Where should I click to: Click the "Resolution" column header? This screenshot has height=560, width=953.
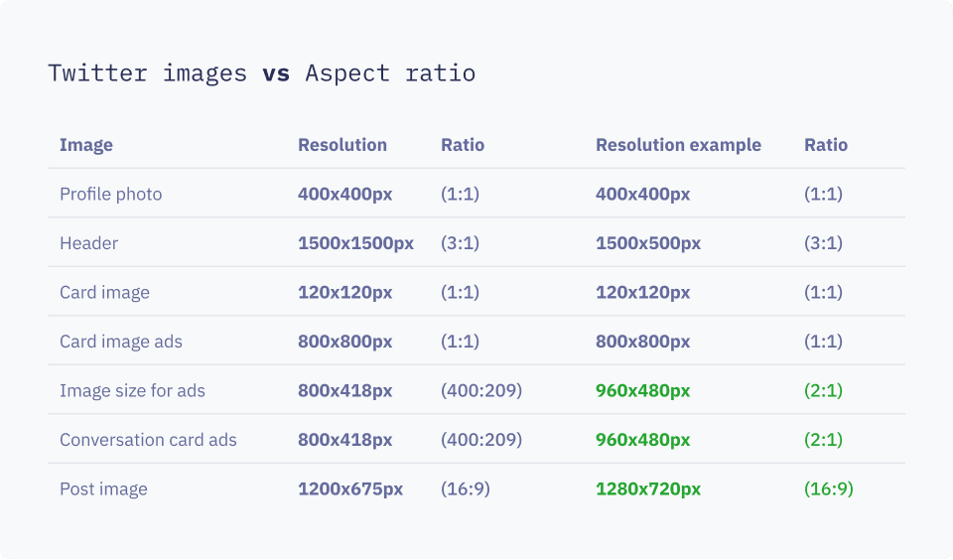pyautogui.click(x=342, y=145)
